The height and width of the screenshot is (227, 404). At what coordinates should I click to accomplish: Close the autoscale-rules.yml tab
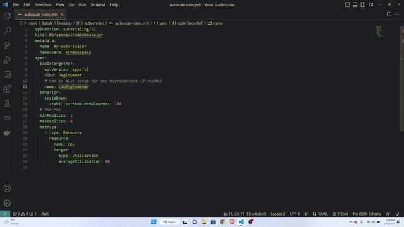62,15
